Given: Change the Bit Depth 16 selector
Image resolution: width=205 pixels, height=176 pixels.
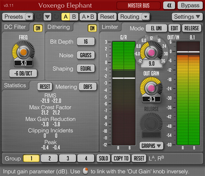Looking at the screenshot, I should point(86,41).
